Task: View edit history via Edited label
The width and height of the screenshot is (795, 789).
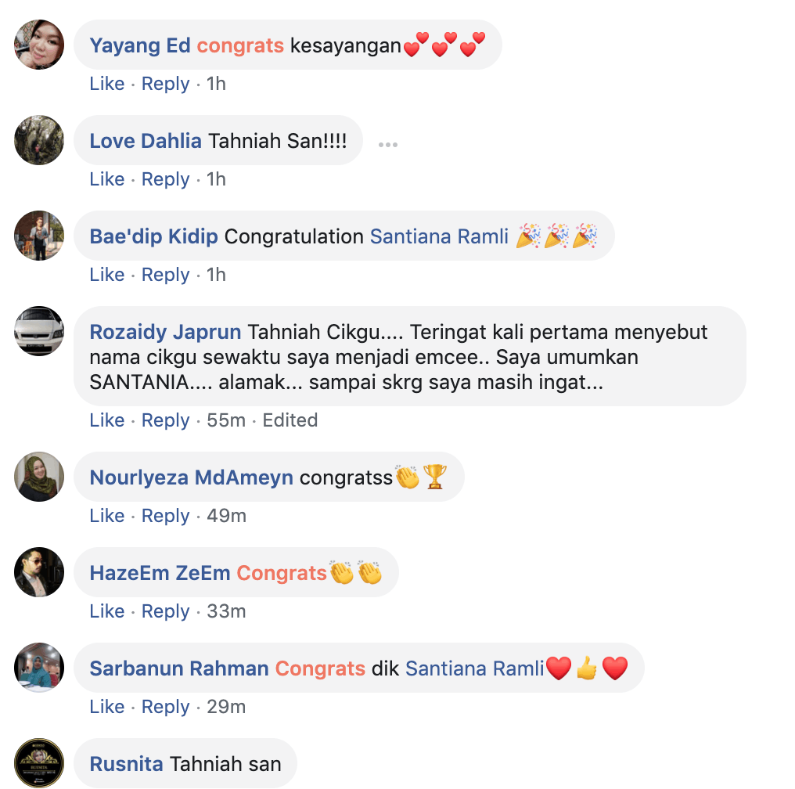Action: 290,420
